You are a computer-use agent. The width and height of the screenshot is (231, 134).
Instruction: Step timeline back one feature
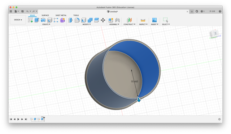click(15, 119)
